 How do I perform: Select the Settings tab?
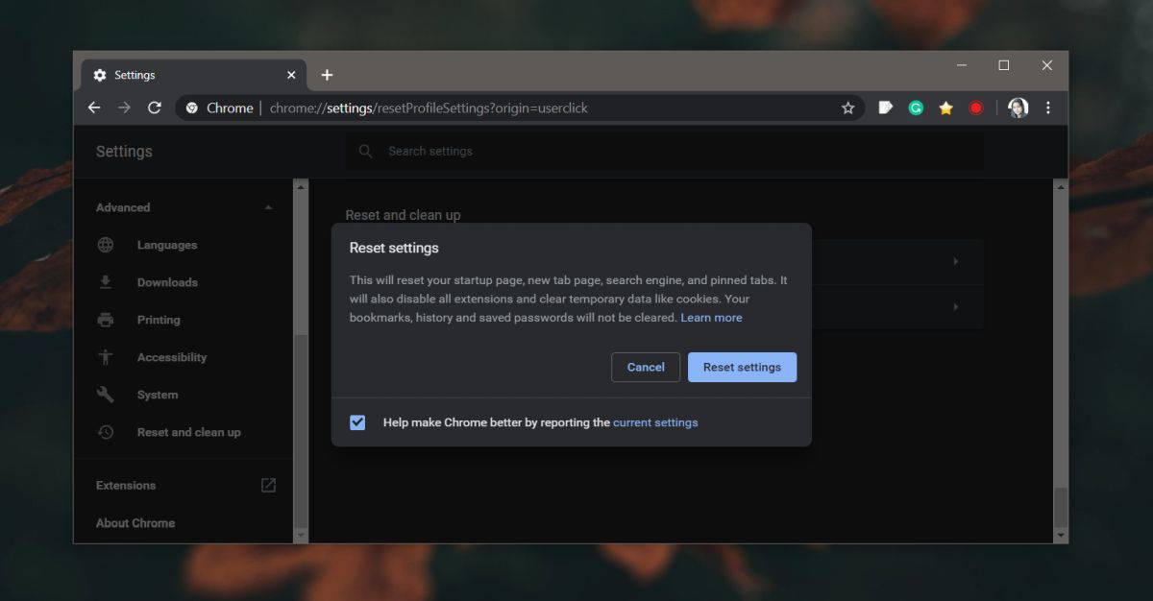coord(191,75)
